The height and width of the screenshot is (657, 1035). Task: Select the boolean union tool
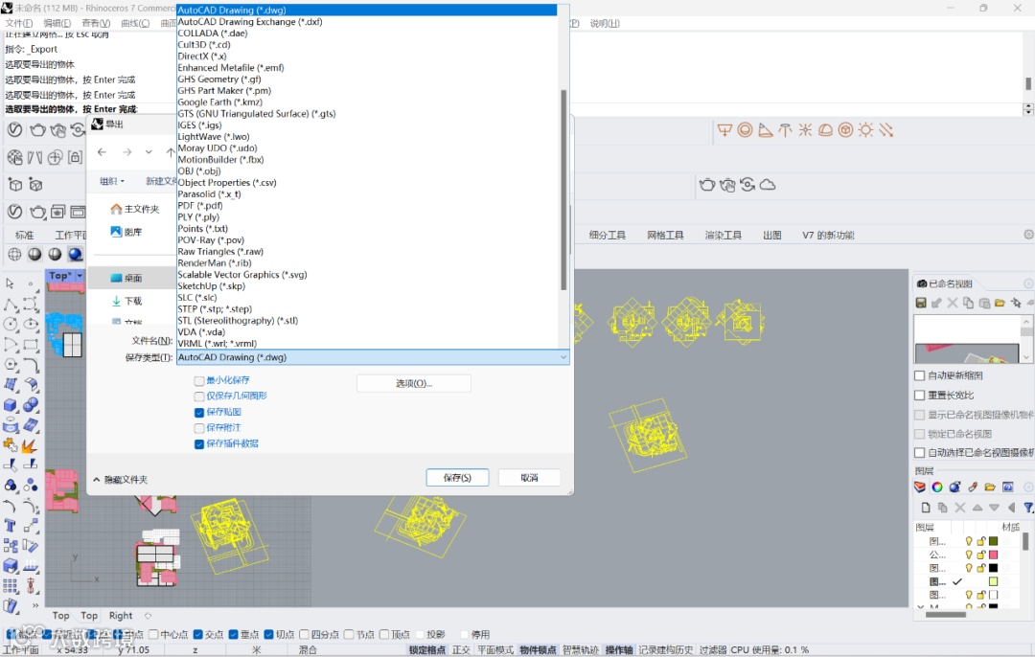[31, 405]
